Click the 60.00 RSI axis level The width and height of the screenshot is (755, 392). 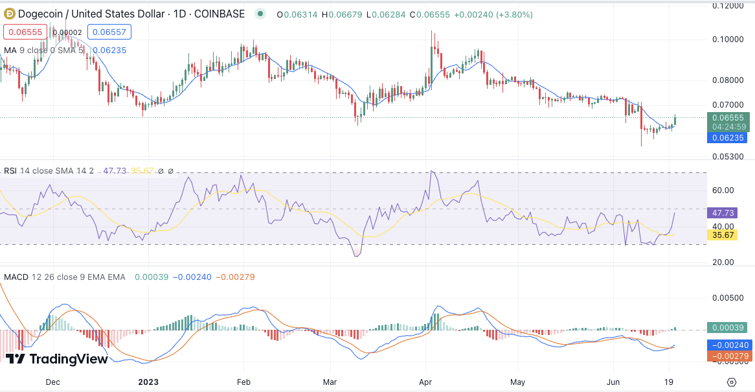tap(723, 190)
